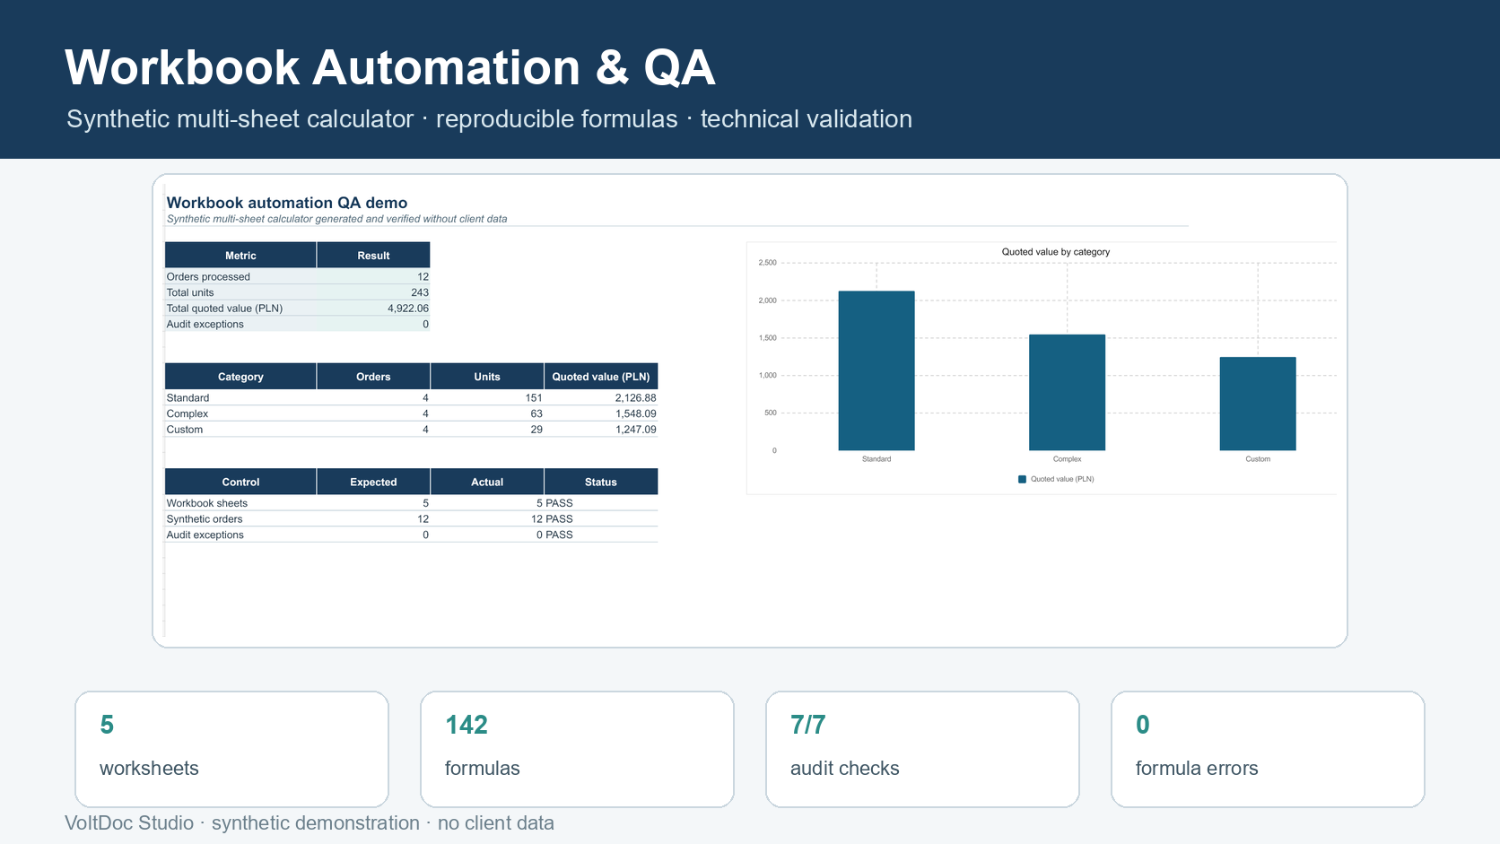Select the Result column header

373,256
